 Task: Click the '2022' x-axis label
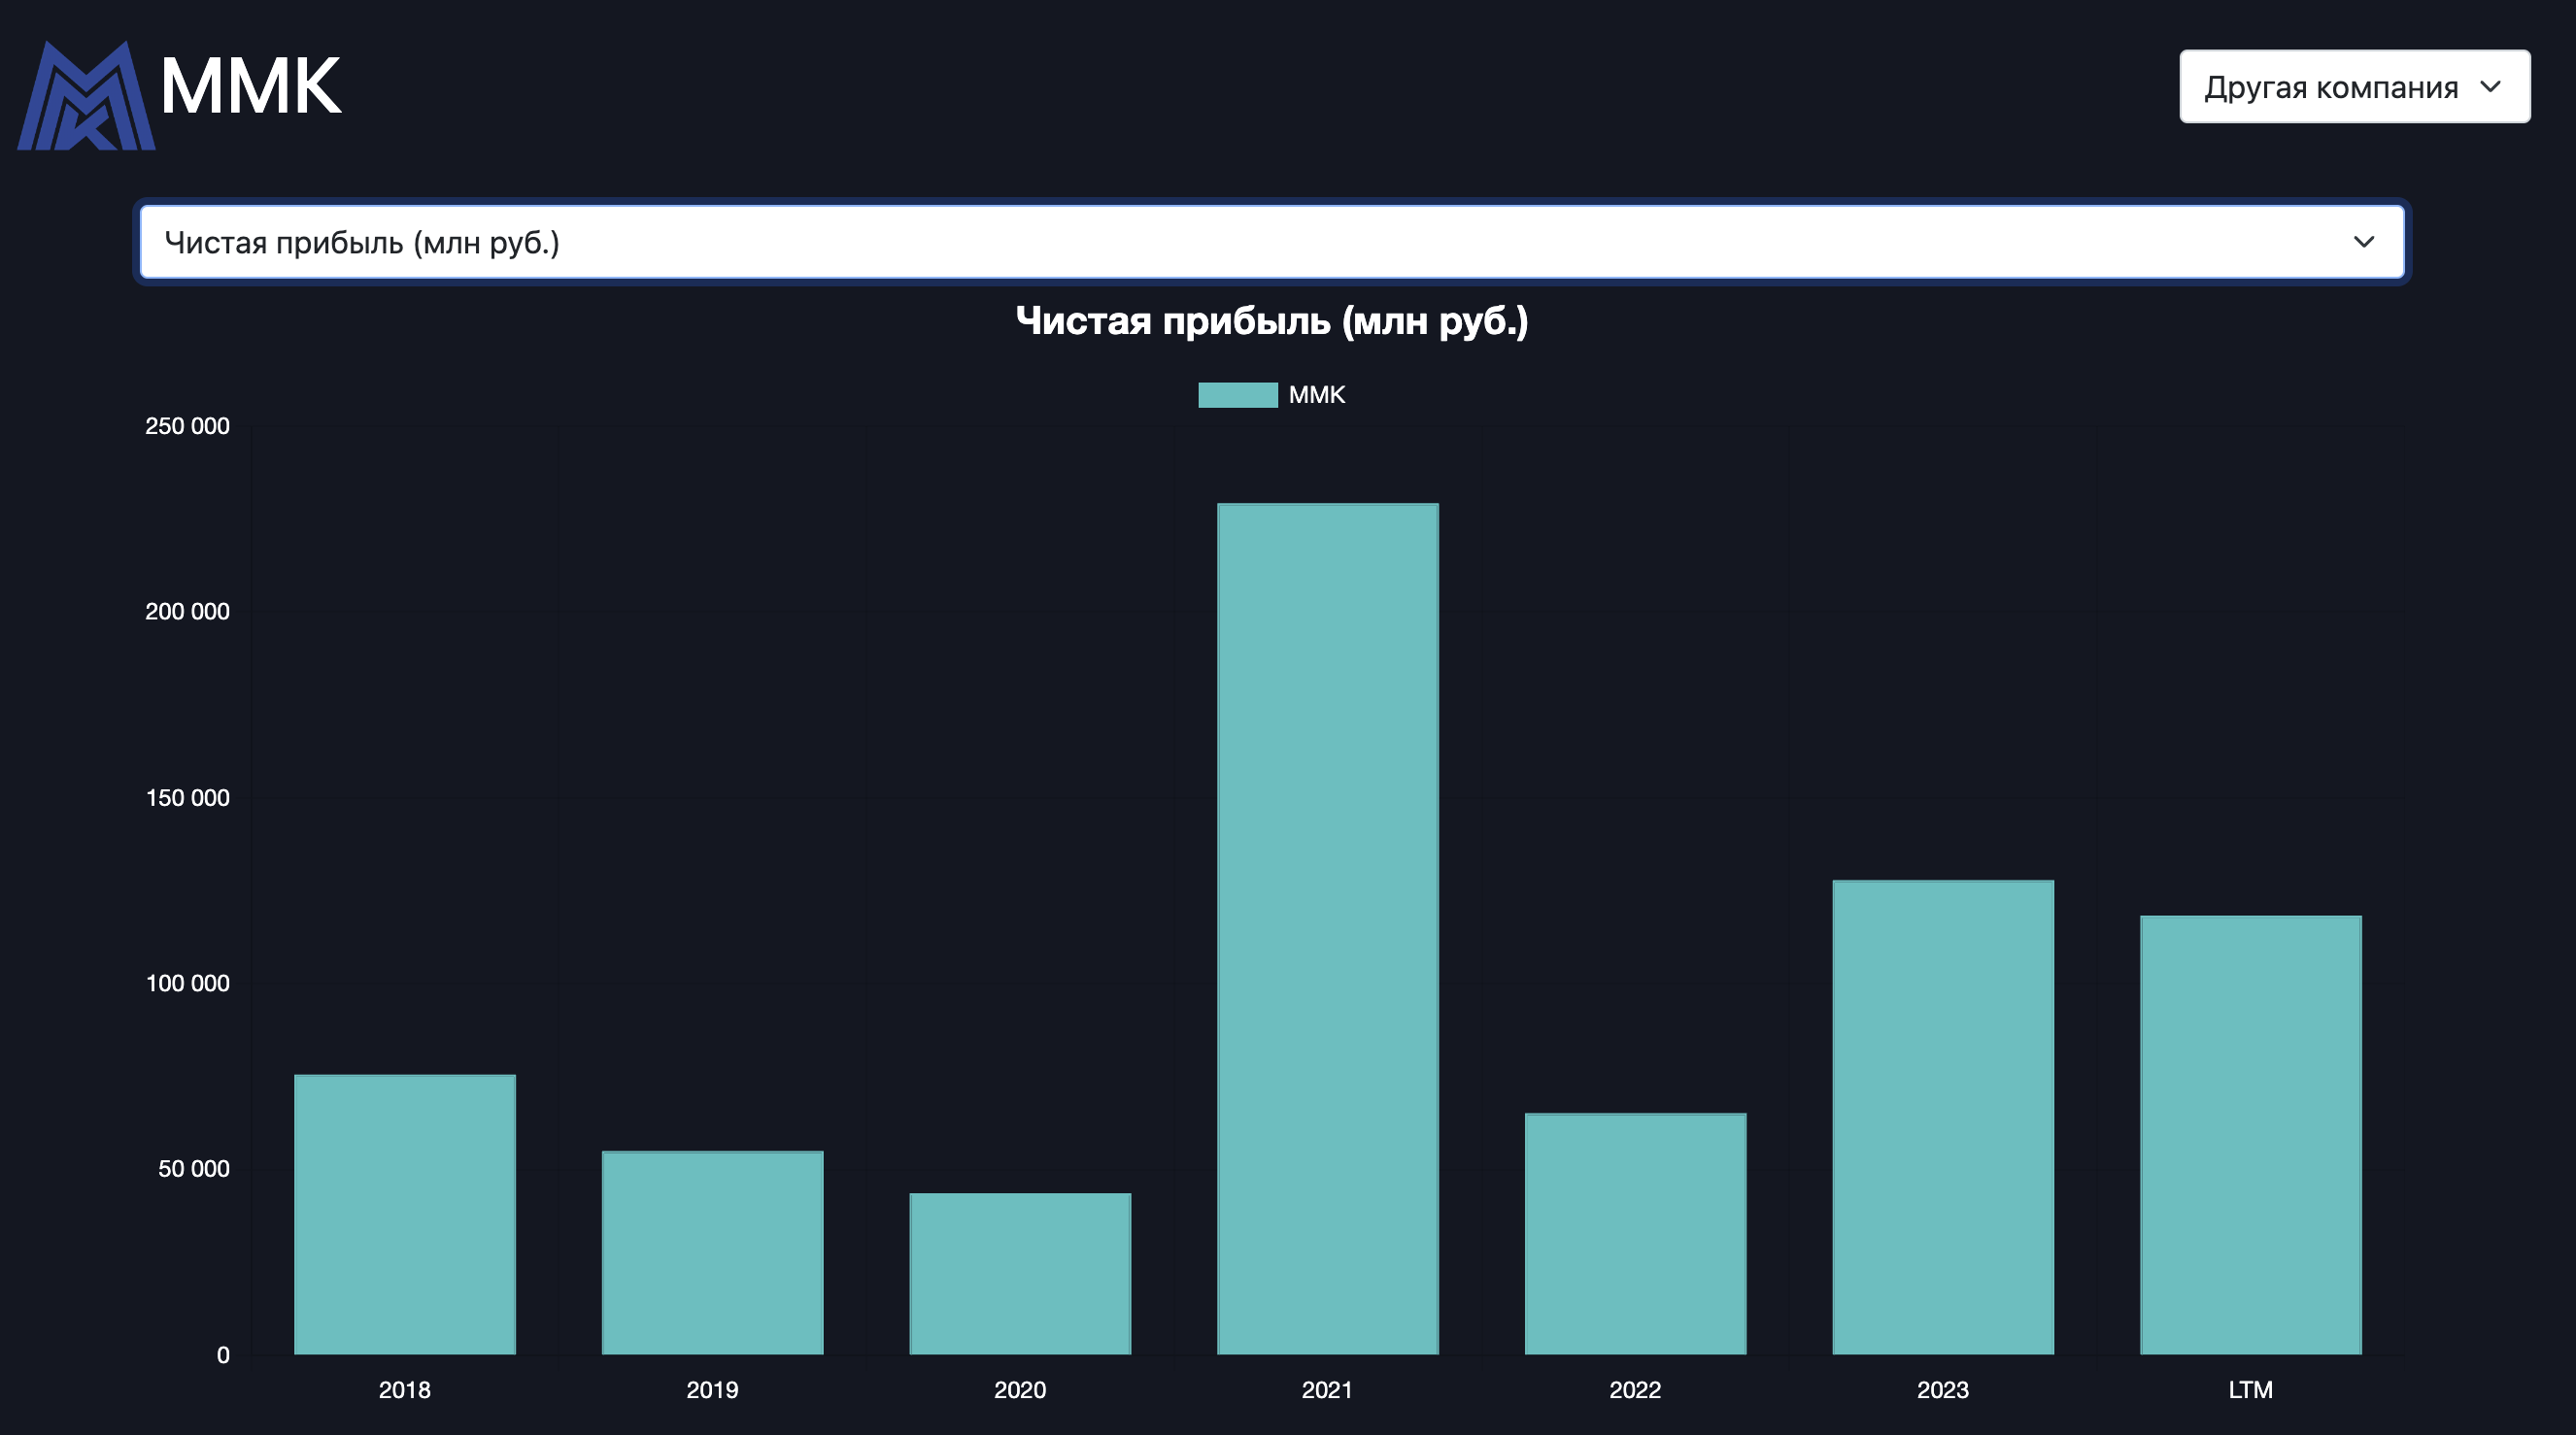tap(1635, 1389)
